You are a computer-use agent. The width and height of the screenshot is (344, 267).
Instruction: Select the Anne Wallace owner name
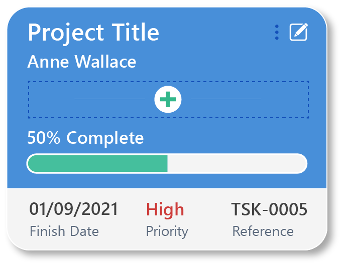point(82,62)
